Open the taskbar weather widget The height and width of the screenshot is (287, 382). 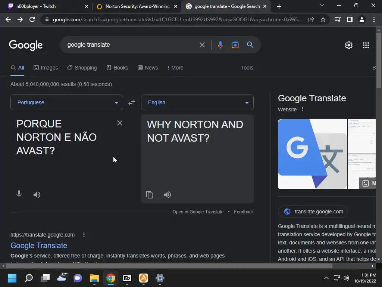[62, 278]
